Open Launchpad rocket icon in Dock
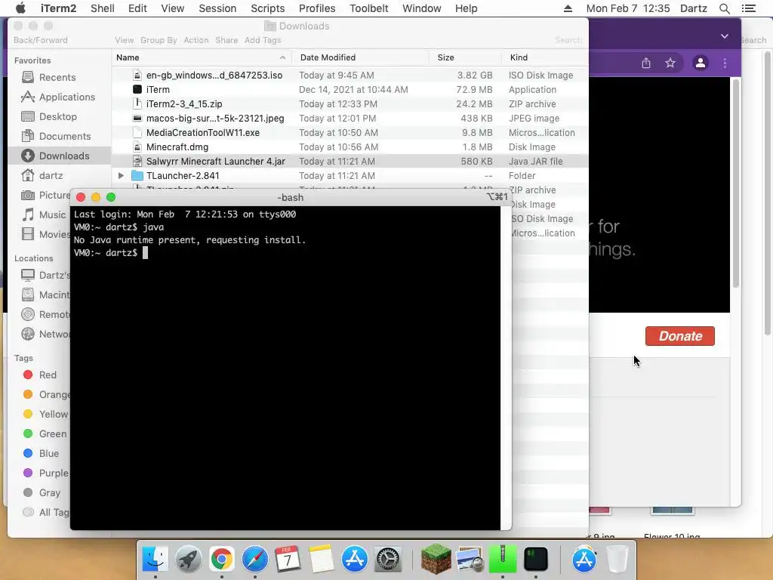Viewport: 773px width, 580px height. coord(188,560)
